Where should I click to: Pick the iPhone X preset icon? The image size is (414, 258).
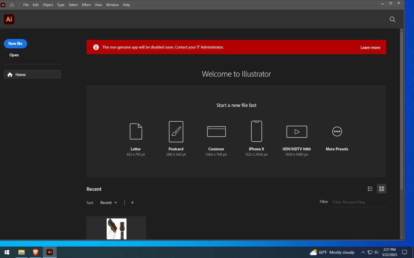pyautogui.click(x=256, y=132)
